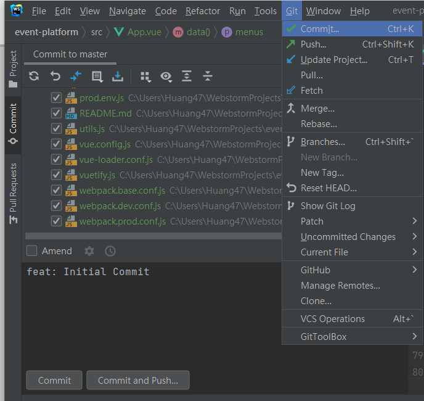Click the Expand All icon

[x=187, y=76]
